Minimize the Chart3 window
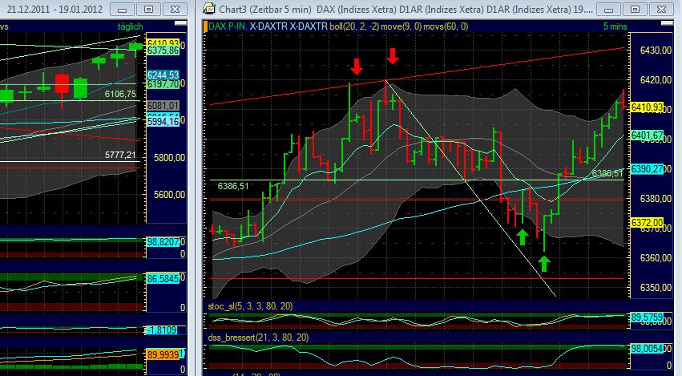Image resolution: width=682 pixels, height=376 pixels. click(x=609, y=9)
